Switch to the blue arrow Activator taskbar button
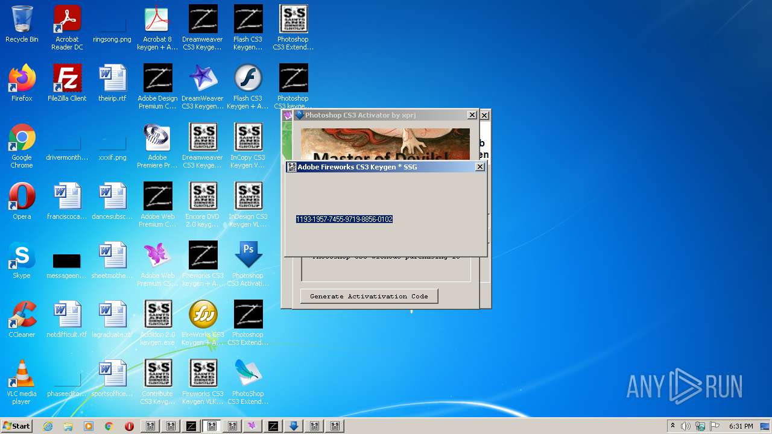The height and width of the screenshot is (434, 772). pyautogui.click(x=294, y=426)
